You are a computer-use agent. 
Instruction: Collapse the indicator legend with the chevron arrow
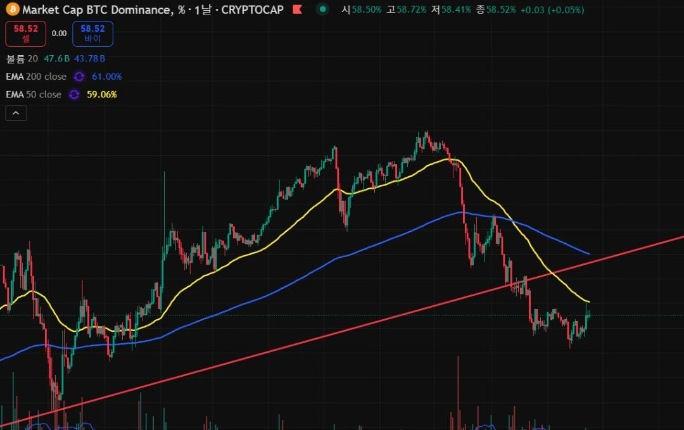click(16, 113)
